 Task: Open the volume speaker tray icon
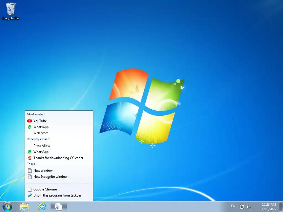[x=248, y=206]
